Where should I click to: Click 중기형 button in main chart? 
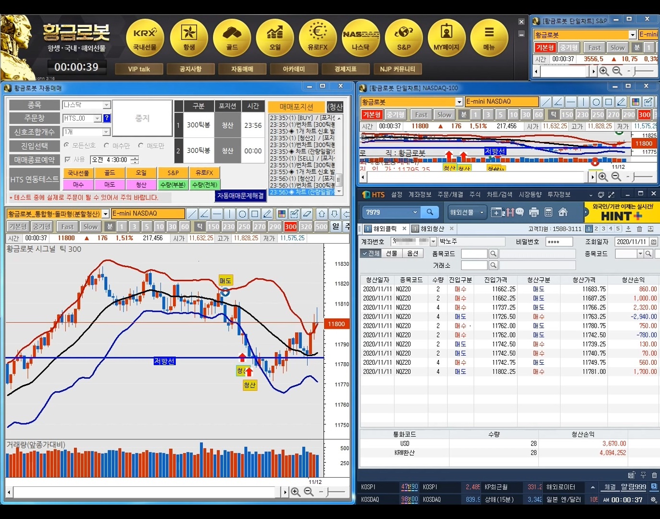pyautogui.click(x=42, y=226)
